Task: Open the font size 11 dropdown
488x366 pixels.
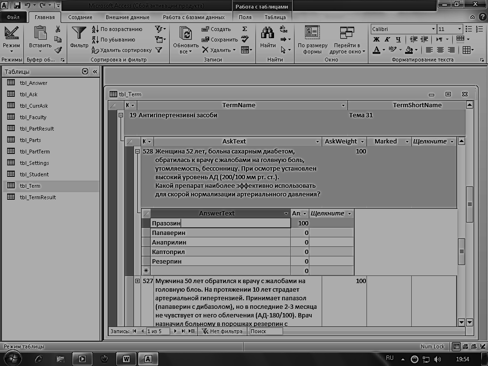Action: 459,29
